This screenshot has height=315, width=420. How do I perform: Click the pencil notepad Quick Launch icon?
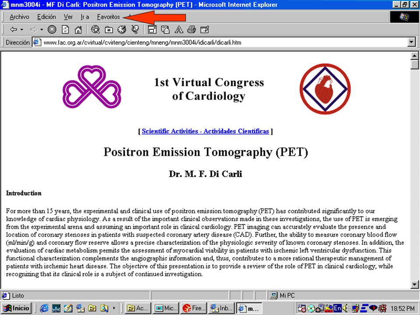[x=68, y=308]
